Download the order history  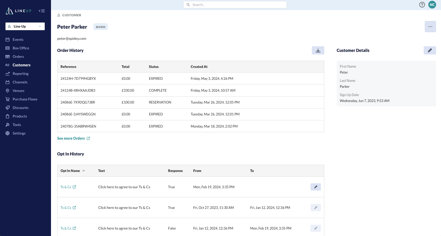point(318,50)
